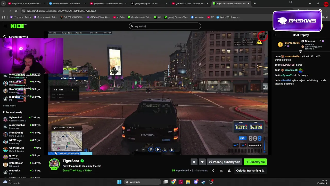Open the Kick hamburger menu
This screenshot has height=186, width=330.
5,26
